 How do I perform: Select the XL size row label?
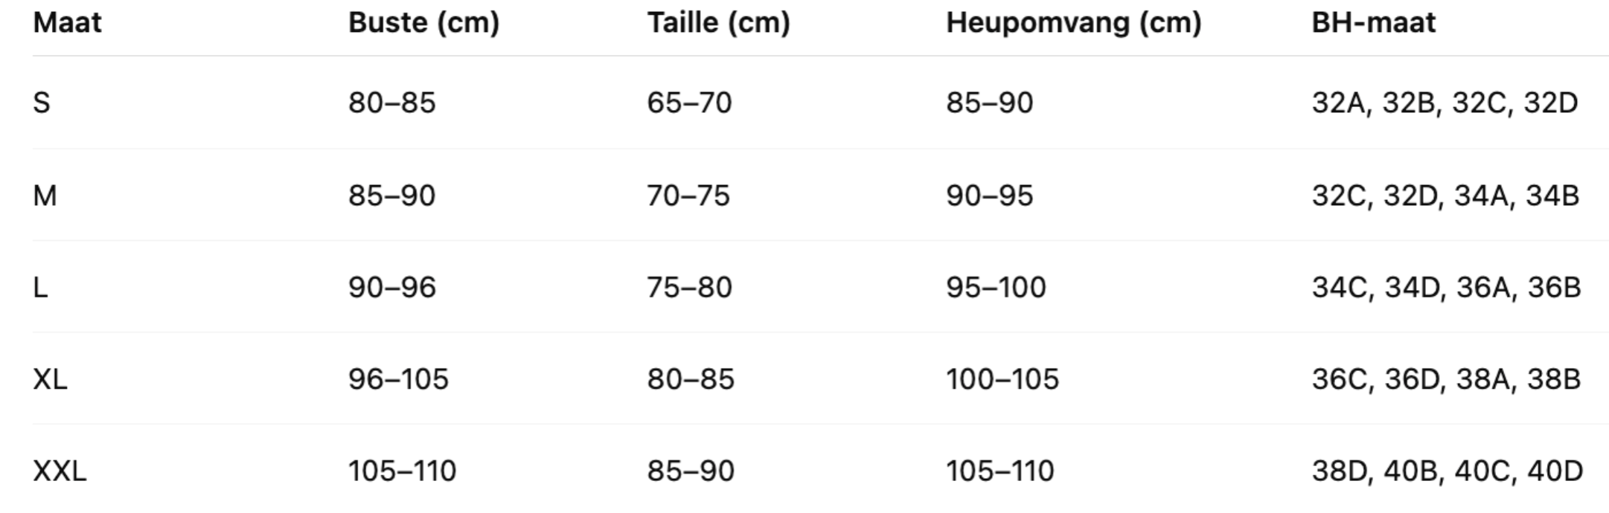[x=50, y=379]
